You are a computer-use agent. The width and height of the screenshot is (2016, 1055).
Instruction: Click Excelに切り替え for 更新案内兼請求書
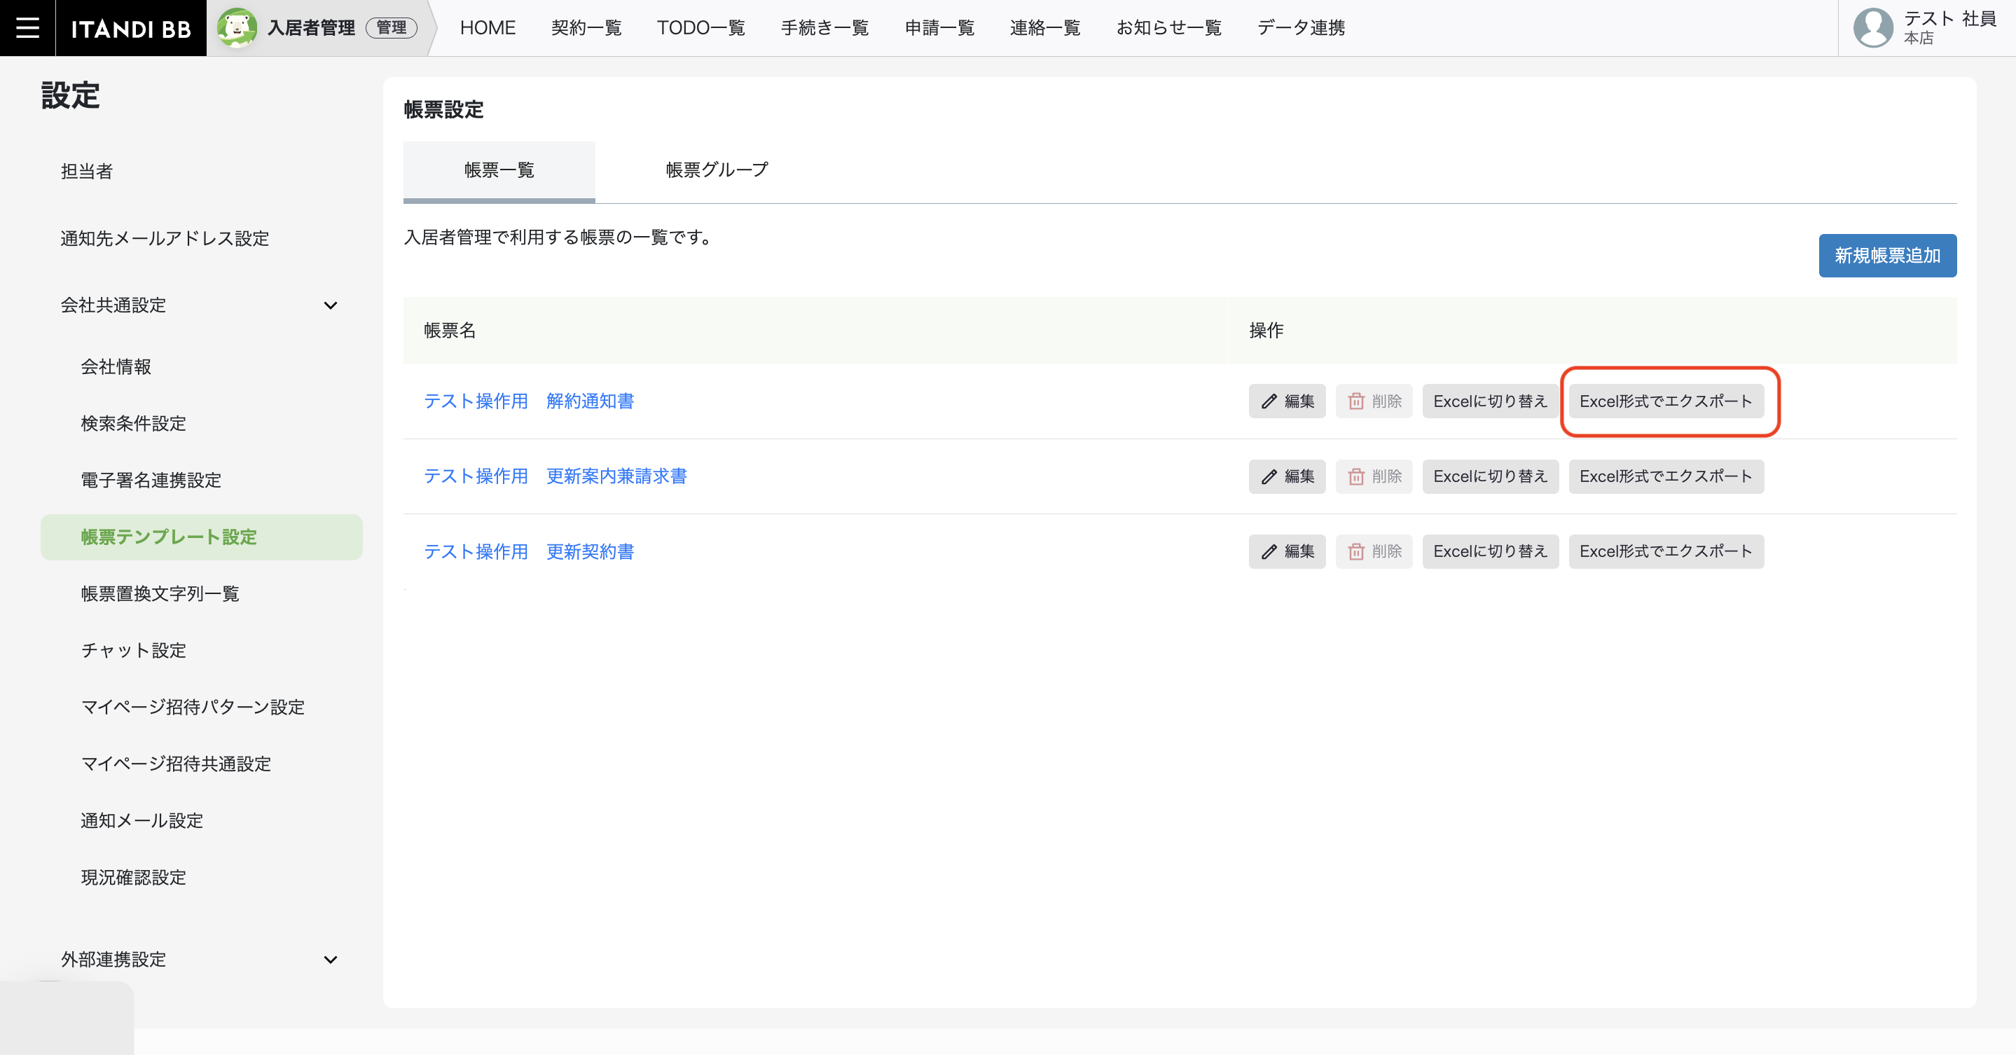click(x=1490, y=476)
